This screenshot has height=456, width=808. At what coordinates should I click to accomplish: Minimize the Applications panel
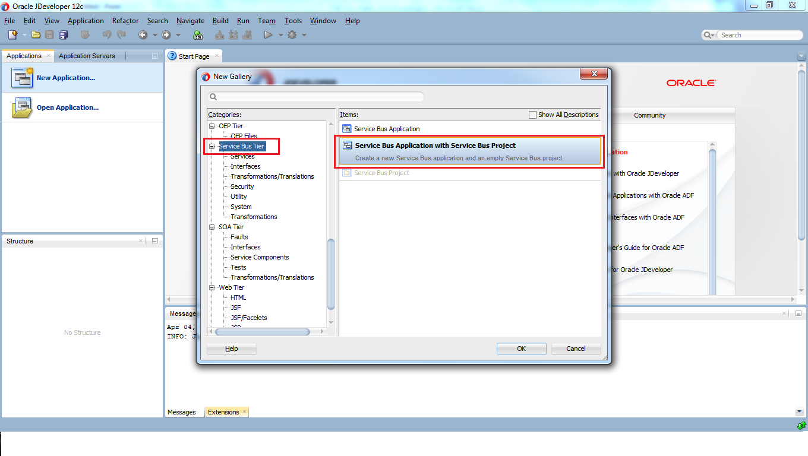155,56
